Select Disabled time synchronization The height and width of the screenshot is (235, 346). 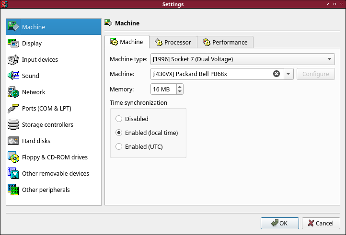132,119
